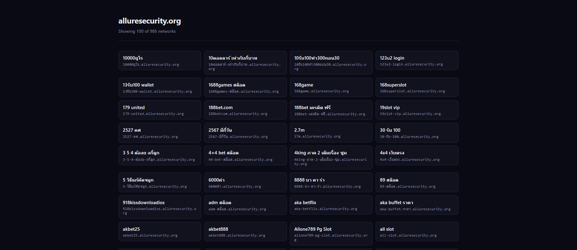Click the 4x4 เว็บตรง card

click(417, 155)
